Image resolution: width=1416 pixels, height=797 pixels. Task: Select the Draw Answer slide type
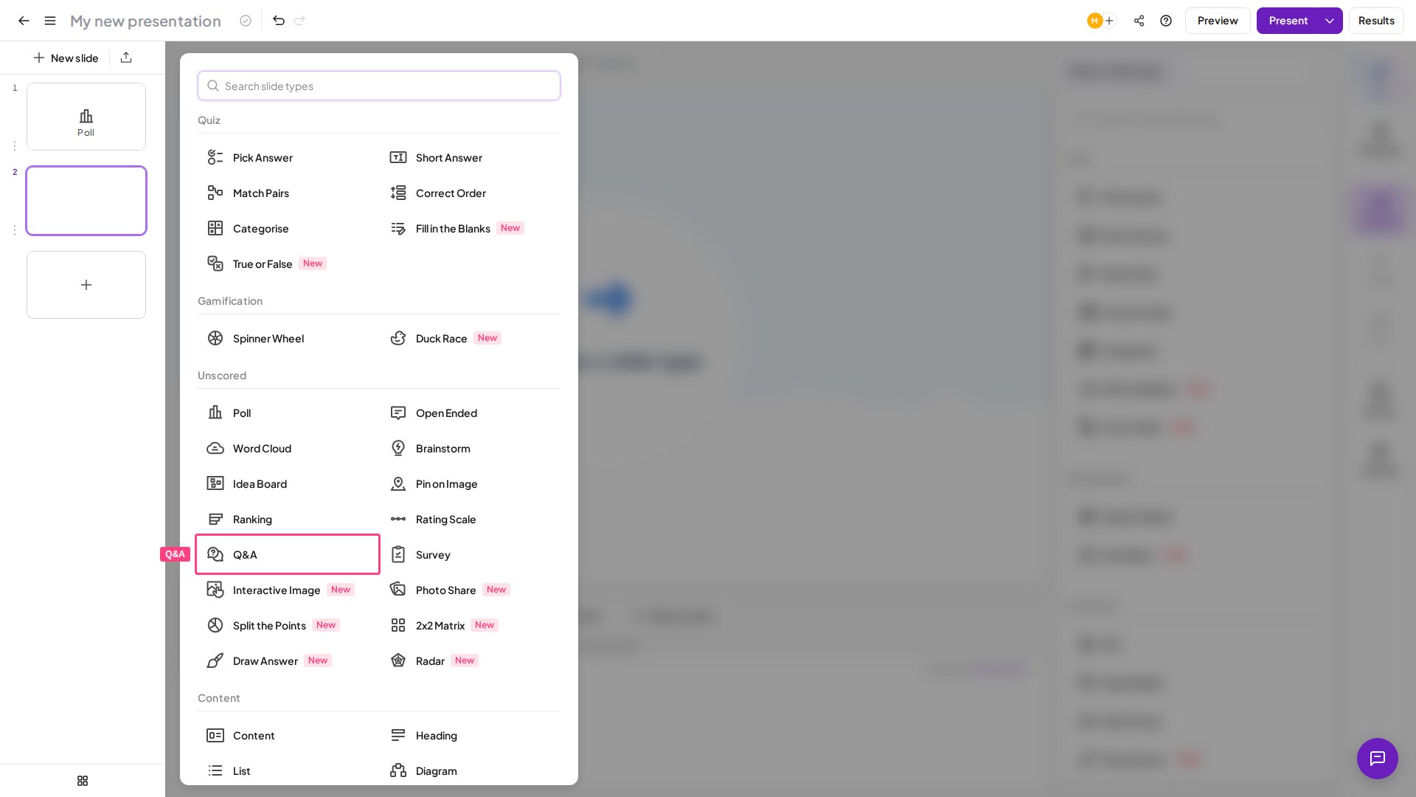[288, 660]
